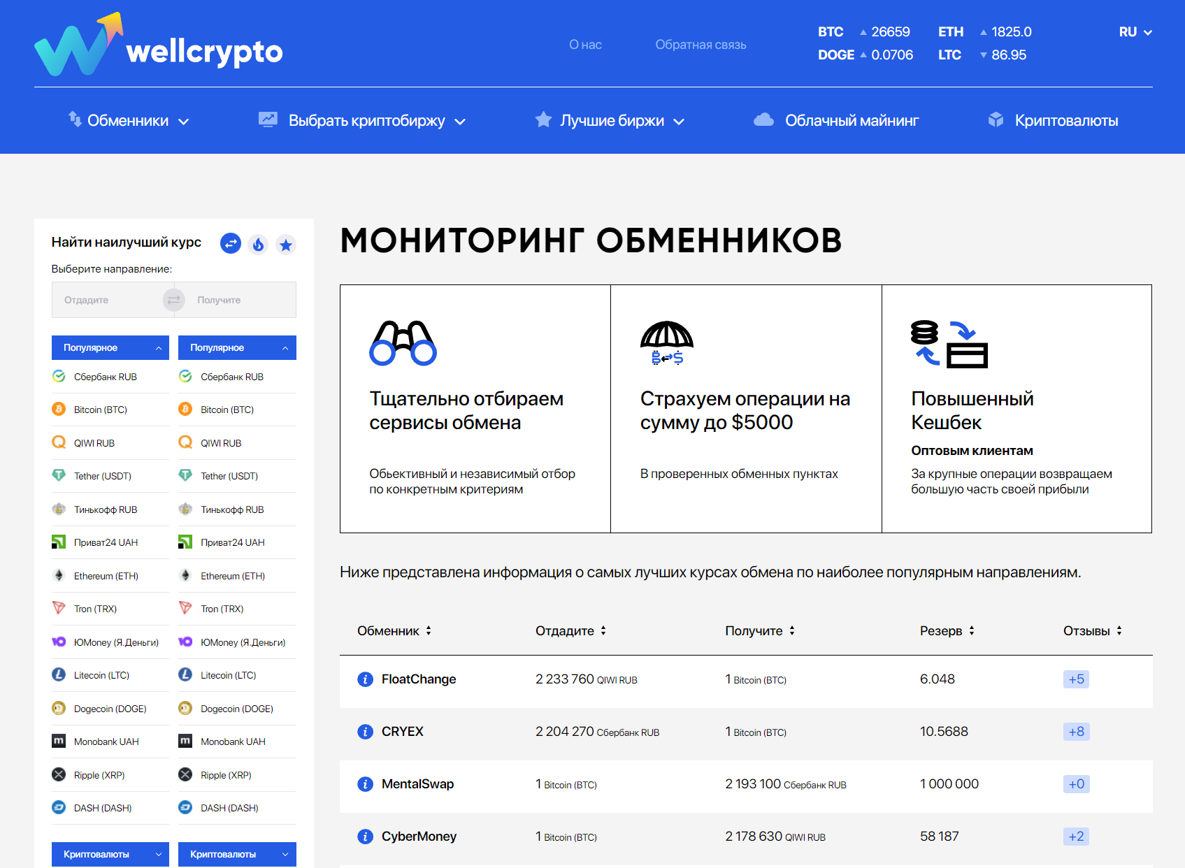Image resolution: width=1185 pixels, height=868 pixels.
Task: Sort table by Отдадите column
Action: click(x=570, y=631)
